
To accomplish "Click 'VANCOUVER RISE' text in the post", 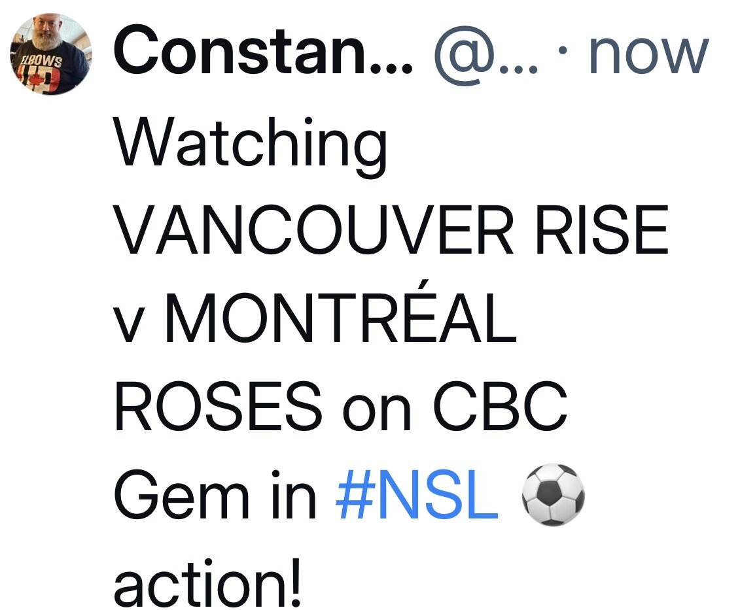I will click(x=392, y=230).
